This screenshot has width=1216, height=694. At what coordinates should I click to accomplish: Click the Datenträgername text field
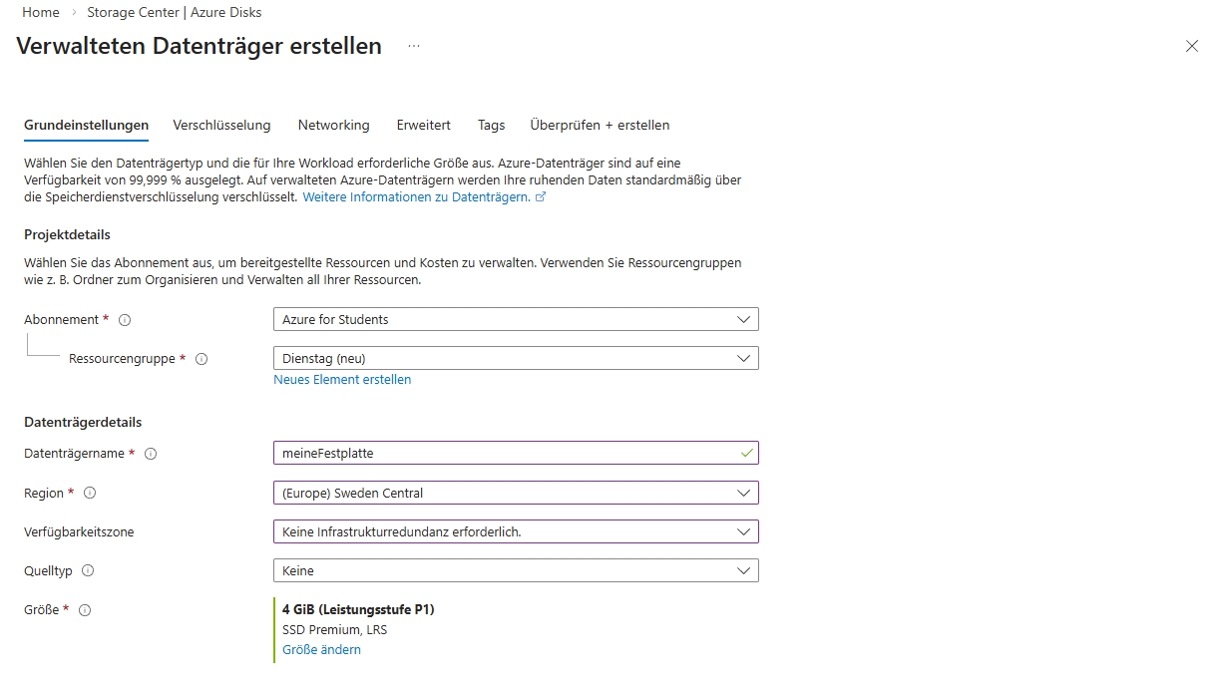click(x=504, y=453)
